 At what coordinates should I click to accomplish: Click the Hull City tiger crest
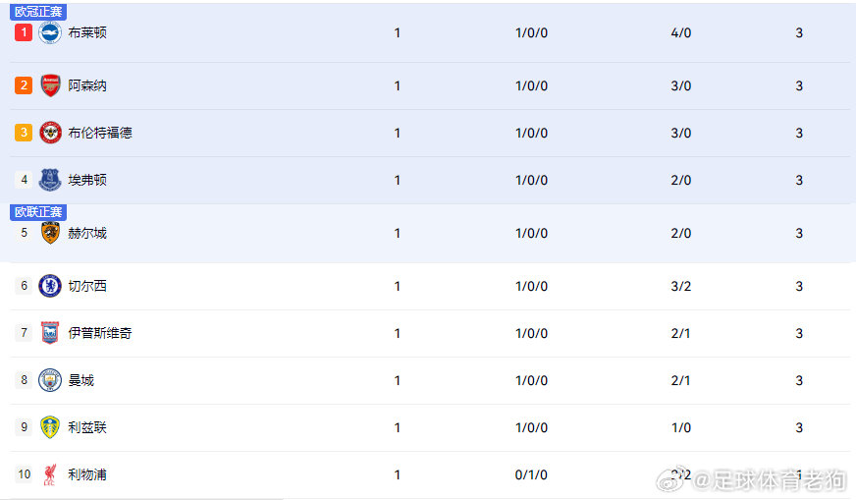(50, 233)
